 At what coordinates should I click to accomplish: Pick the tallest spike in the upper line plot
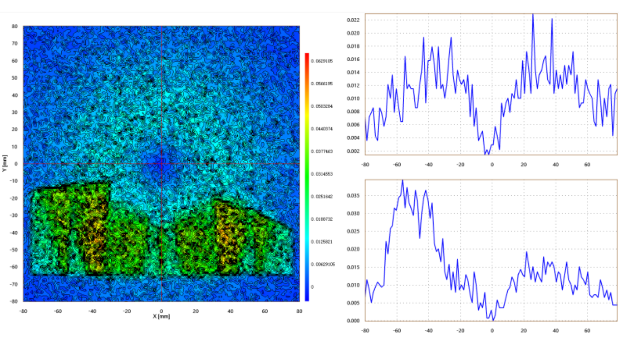(533, 15)
